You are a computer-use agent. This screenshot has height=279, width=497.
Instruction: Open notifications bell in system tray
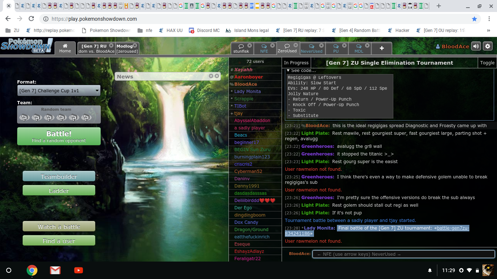[x=430, y=270]
